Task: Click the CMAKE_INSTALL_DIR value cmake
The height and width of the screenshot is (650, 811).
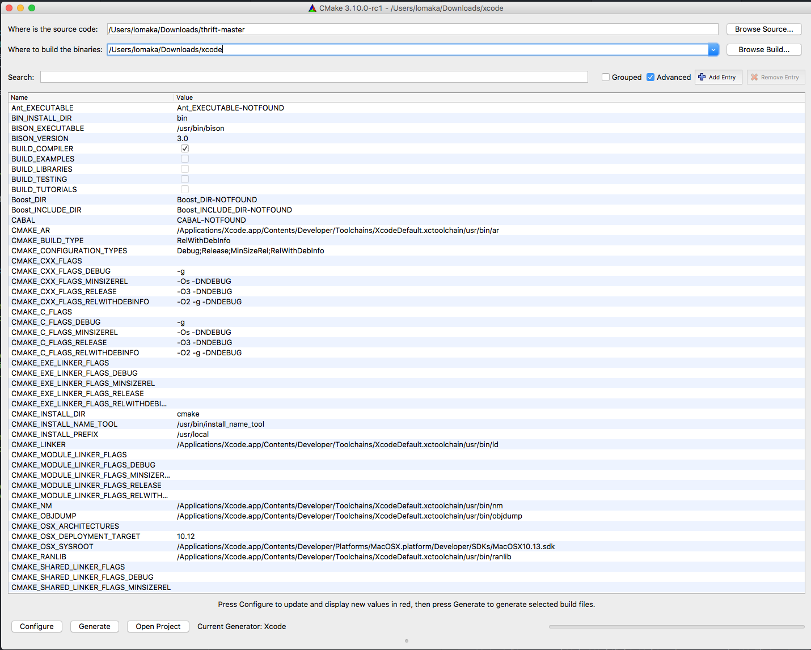Action: pos(188,414)
